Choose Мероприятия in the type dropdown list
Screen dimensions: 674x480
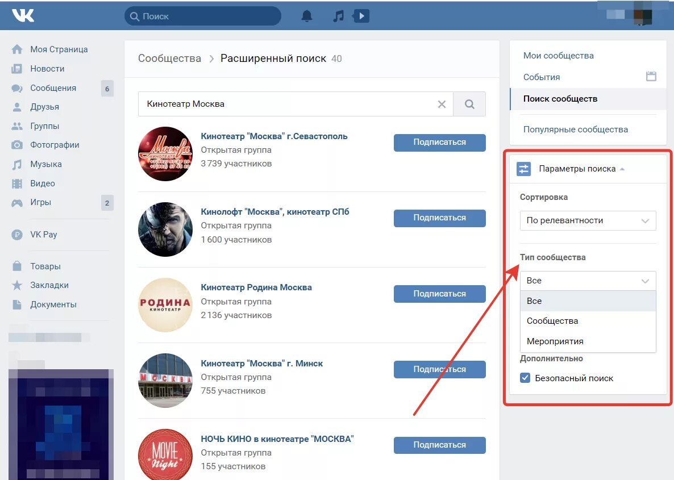pos(588,341)
